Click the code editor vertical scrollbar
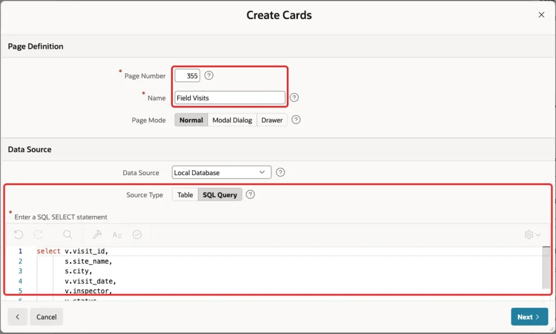 point(546,269)
